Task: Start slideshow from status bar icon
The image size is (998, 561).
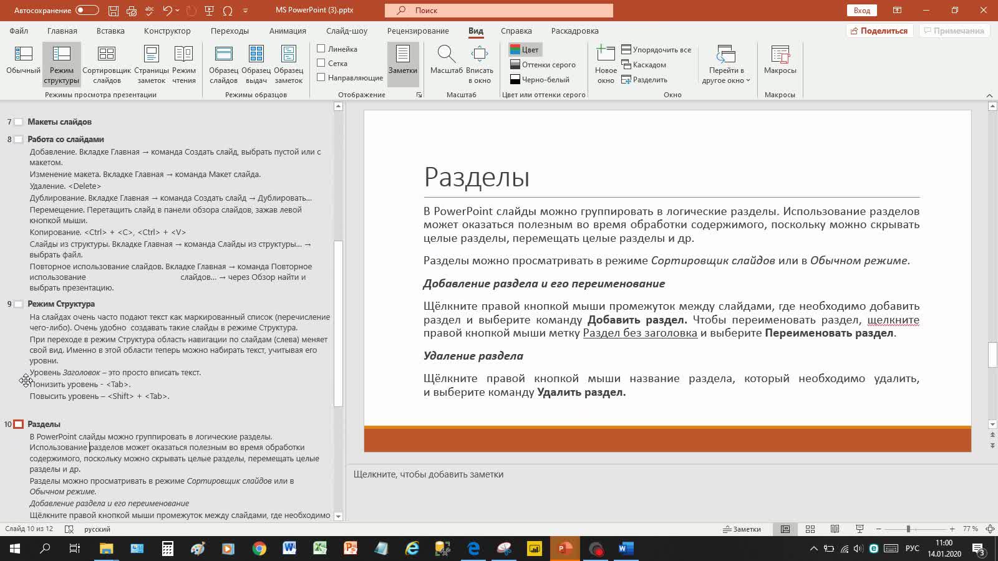Action: pyautogui.click(x=860, y=529)
